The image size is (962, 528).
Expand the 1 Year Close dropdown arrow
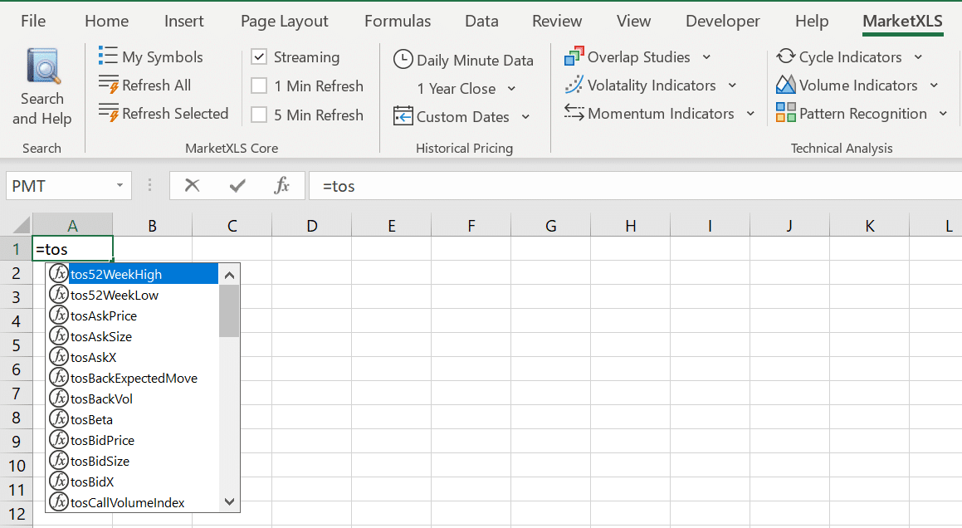[x=511, y=89]
